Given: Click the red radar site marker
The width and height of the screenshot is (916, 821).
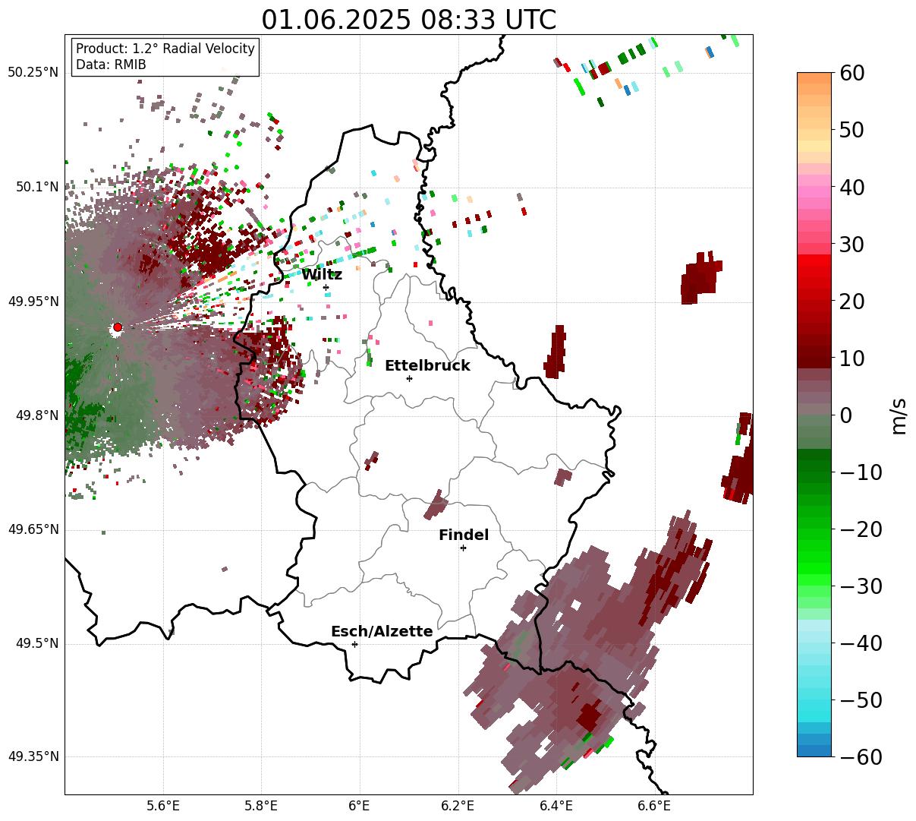Looking at the screenshot, I should click(x=117, y=327).
